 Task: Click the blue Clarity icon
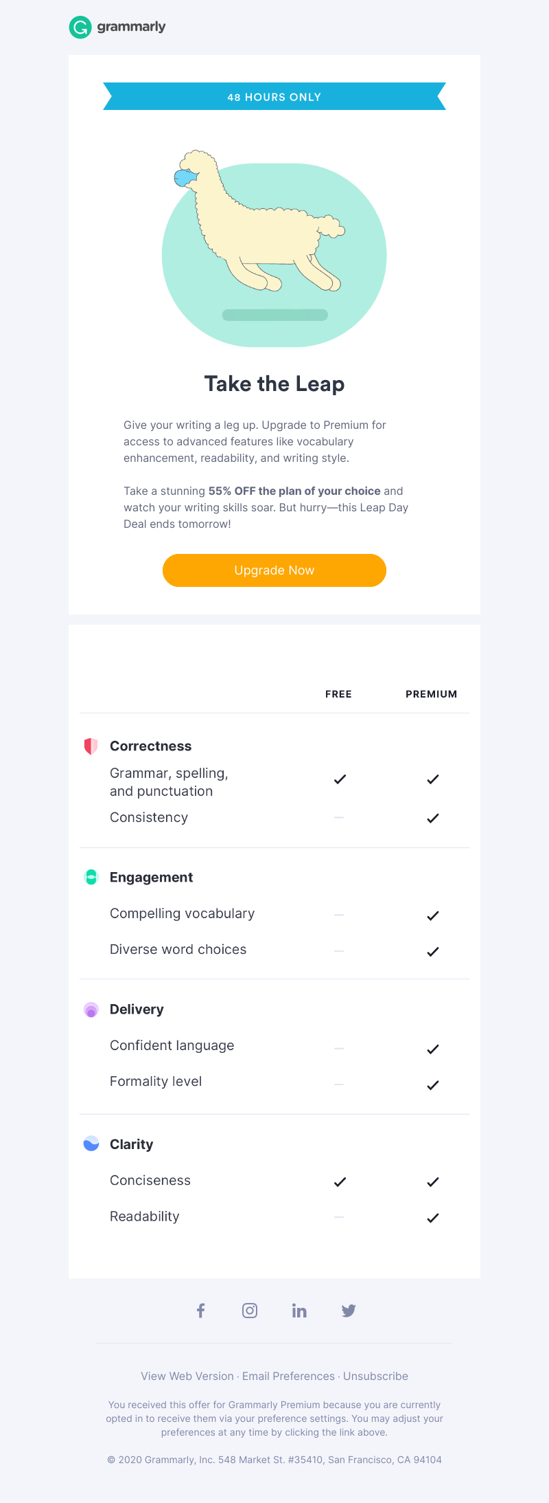coord(91,1144)
